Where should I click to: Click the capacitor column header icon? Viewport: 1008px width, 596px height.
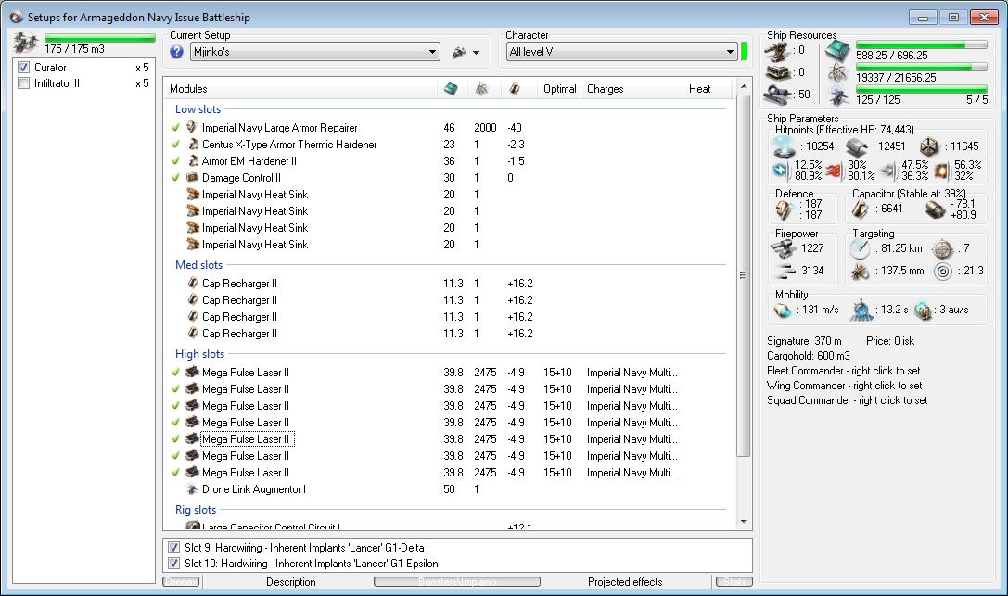pos(515,89)
